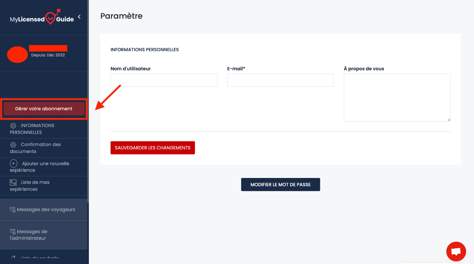Click the Messages de l'administrateur envelope icon

pyautogui.click(x=13, y=231)
